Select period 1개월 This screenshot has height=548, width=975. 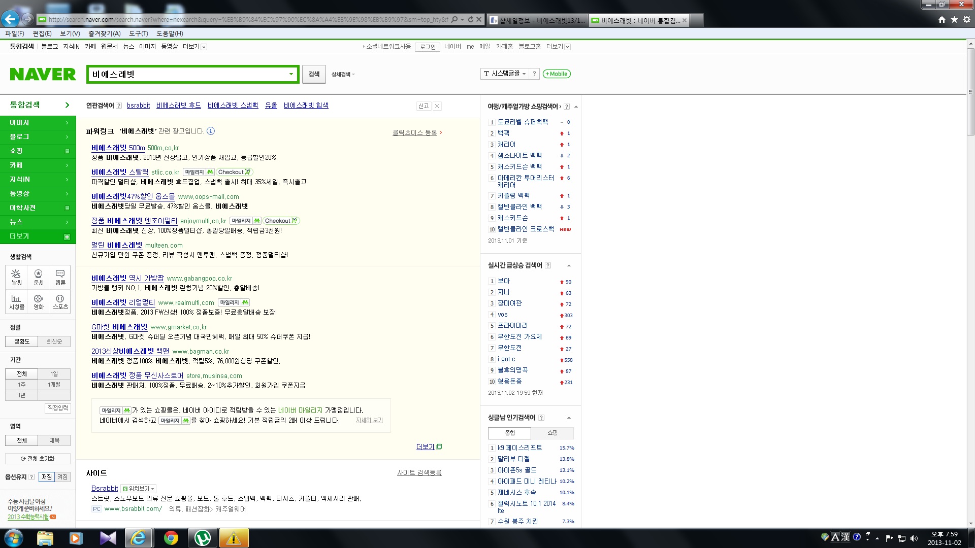click(x=54, y=385)
